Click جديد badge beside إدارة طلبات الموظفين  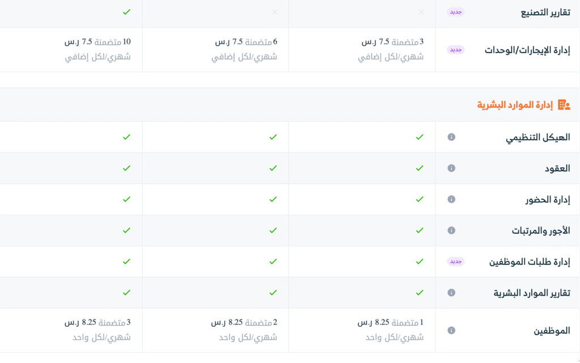(455, 262)
